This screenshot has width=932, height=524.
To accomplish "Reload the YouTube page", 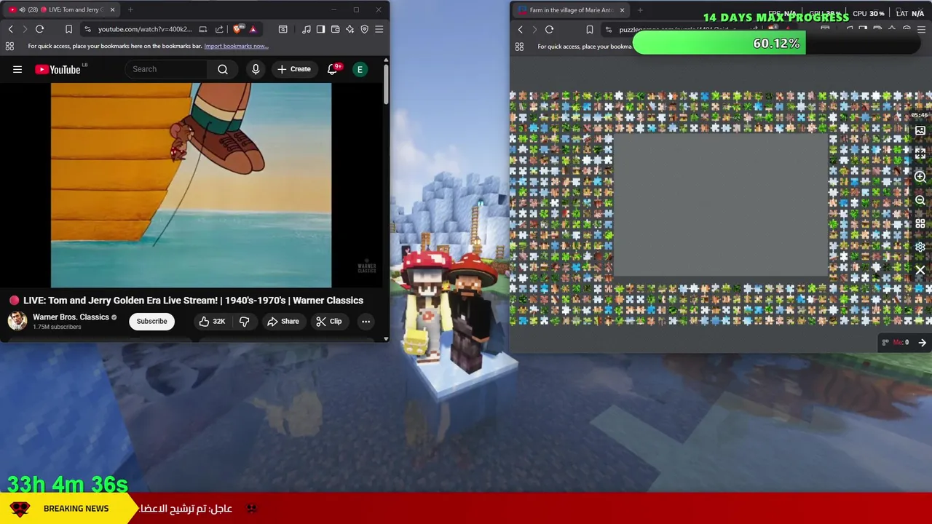I will [39, 29].
